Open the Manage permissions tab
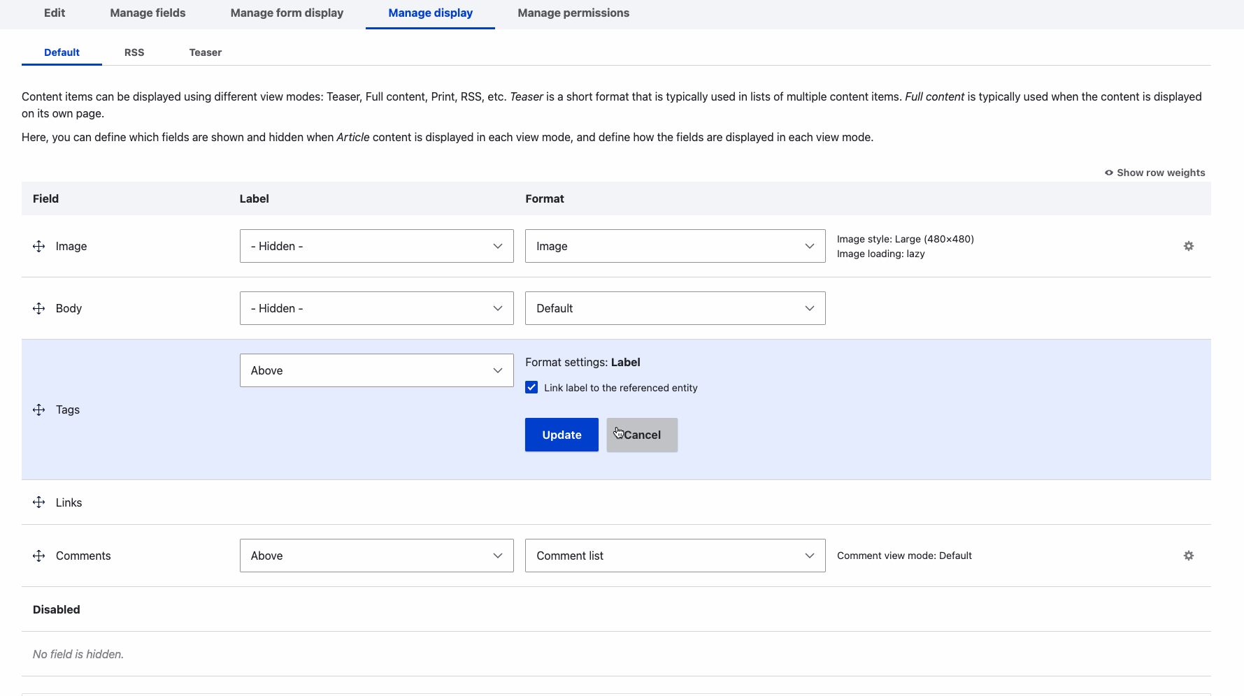This screenshot has height=696, width=1244. 573,13
